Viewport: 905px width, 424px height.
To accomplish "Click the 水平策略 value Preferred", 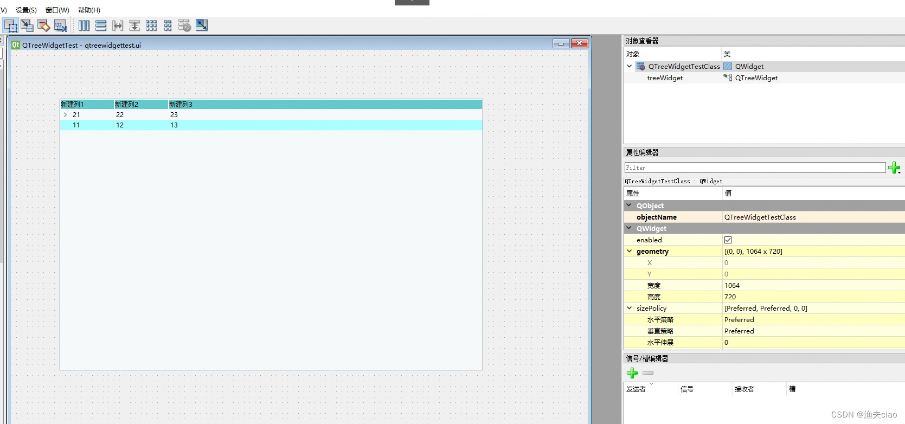I will coord(739,319).
